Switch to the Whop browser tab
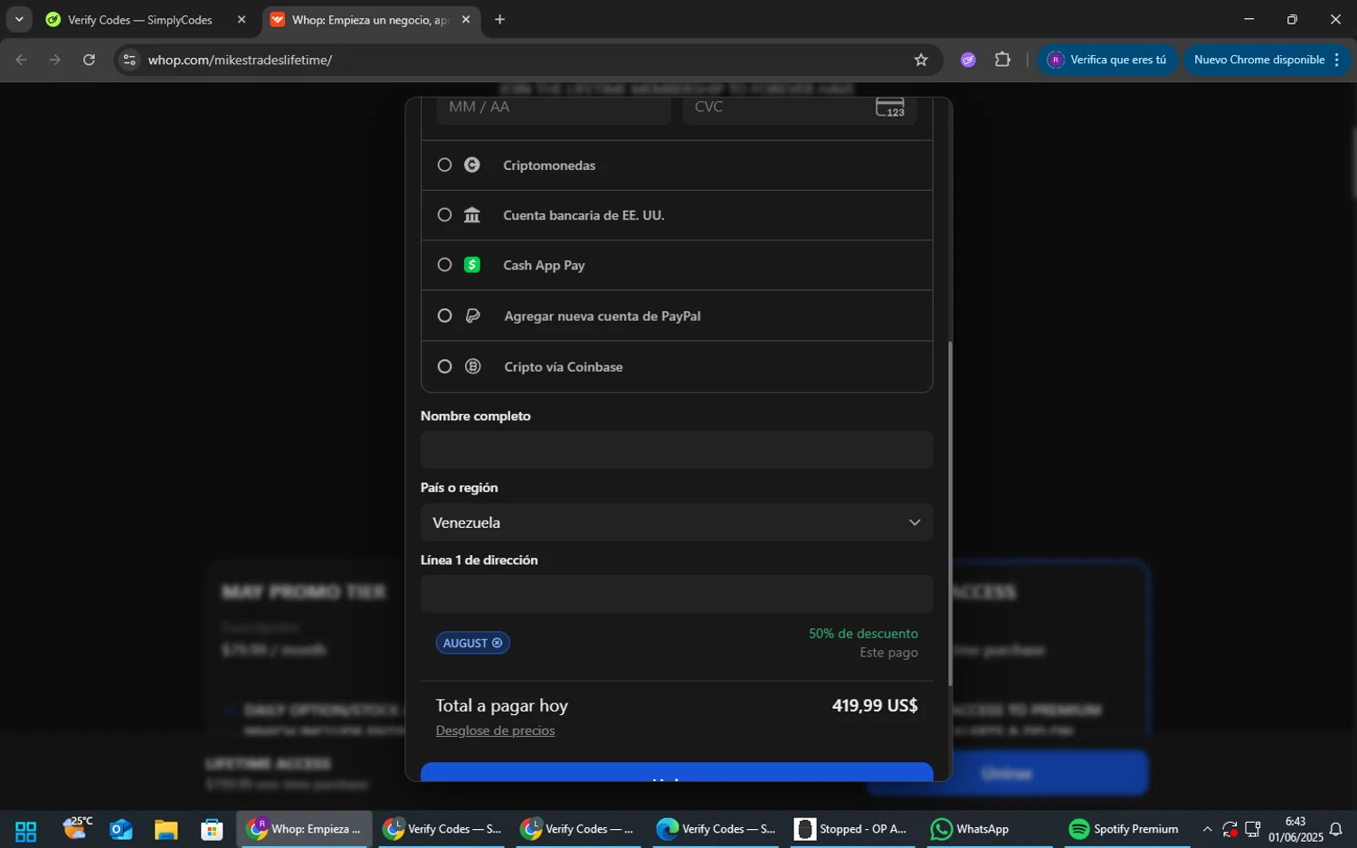The image size is (1357, 848). (371, 20)
